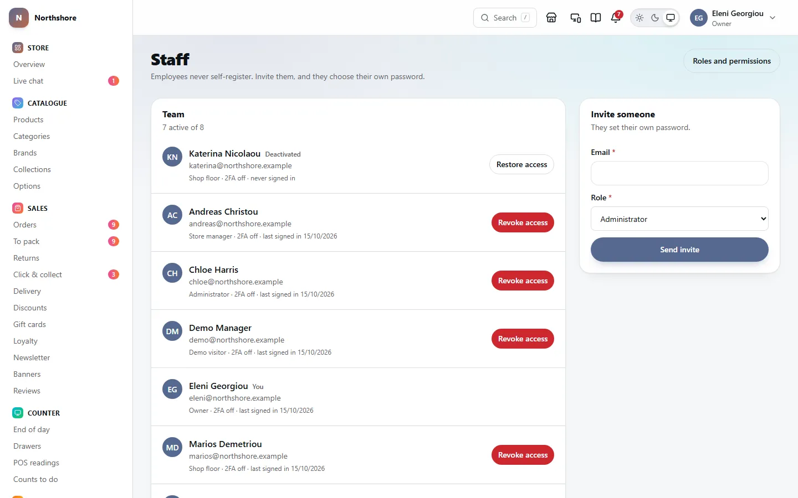The height and width of the screenshot is (498, 798).
Task: Click the EG avatar in the Team list
Action: pos(172,390)
